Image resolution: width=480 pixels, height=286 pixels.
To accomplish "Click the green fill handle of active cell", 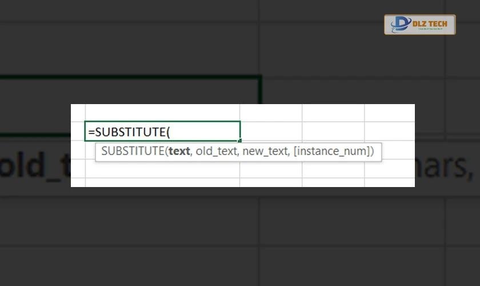I will pos(240,141).
